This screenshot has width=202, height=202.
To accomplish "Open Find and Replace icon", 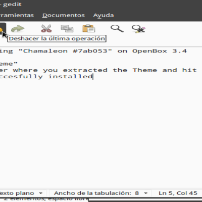I will 138,29.
